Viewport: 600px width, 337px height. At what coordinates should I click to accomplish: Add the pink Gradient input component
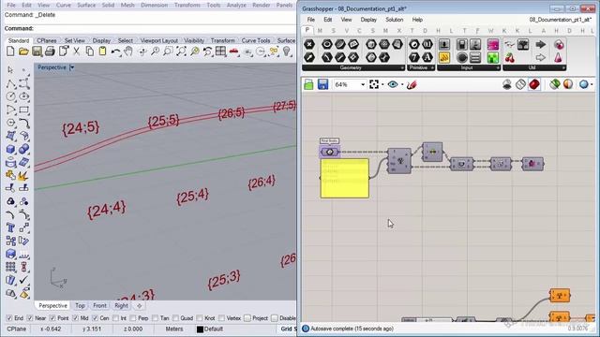pos(493,45)
